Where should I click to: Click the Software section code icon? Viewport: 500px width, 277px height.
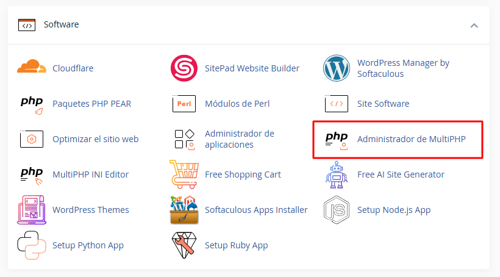tap(26, 25)
